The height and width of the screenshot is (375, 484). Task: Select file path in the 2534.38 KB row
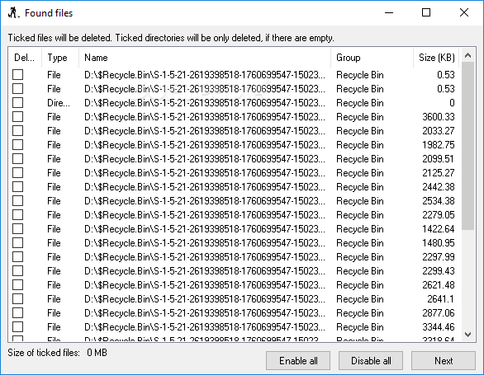tap(205, 201)
